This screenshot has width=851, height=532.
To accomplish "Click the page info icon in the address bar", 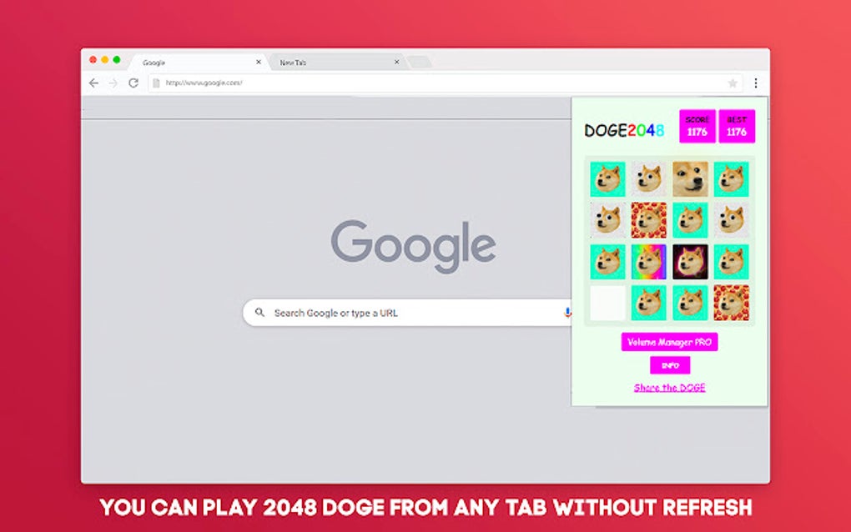I will [157, 83].
